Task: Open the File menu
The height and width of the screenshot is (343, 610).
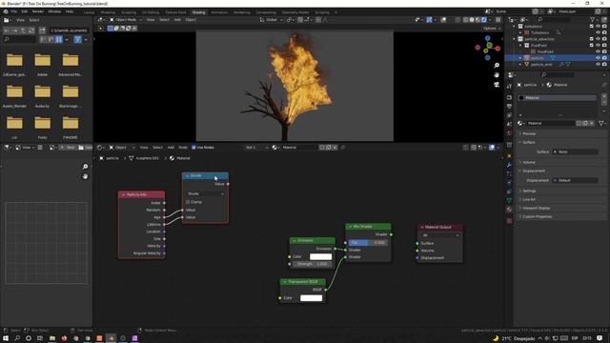Action: click(x=13, y=11)
